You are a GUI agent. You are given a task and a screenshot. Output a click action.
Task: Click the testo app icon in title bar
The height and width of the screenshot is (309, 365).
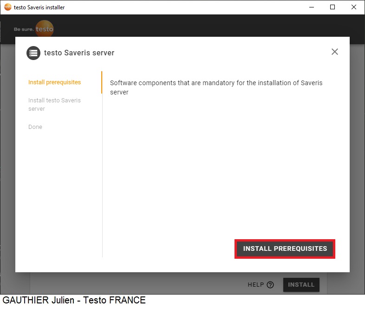pos(8,7)
